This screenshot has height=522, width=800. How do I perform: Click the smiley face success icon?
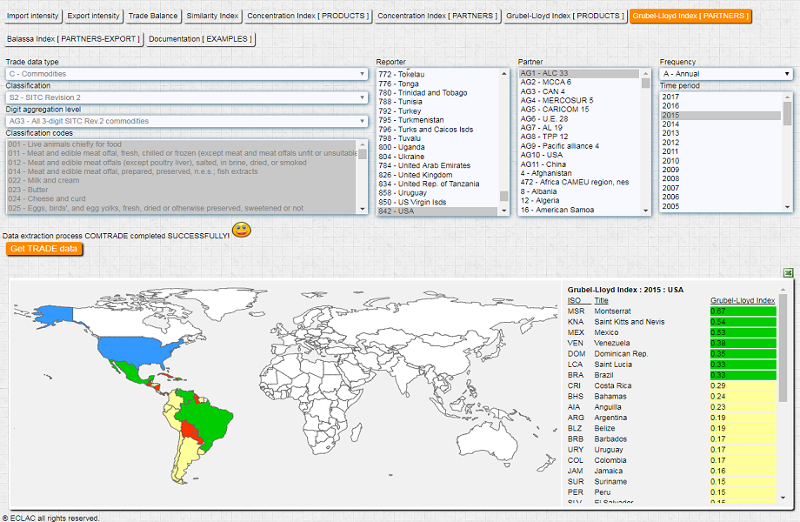pos(242,231)
